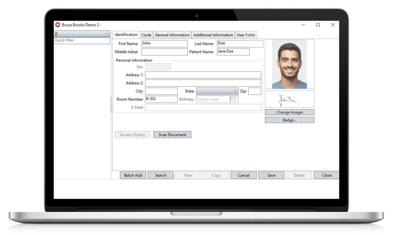Select the patient photo thumbnail
The width and height of the screenshot is (393, 235).
pos(289,64)
